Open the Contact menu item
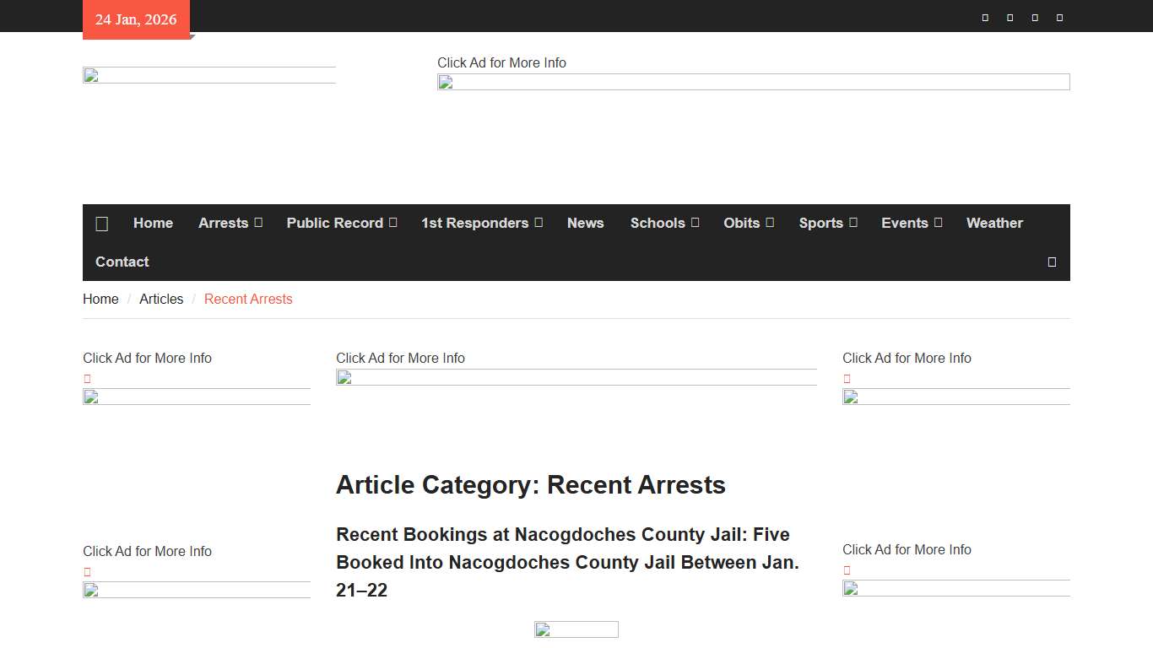 pyautogui.click(x=122, y=262)
